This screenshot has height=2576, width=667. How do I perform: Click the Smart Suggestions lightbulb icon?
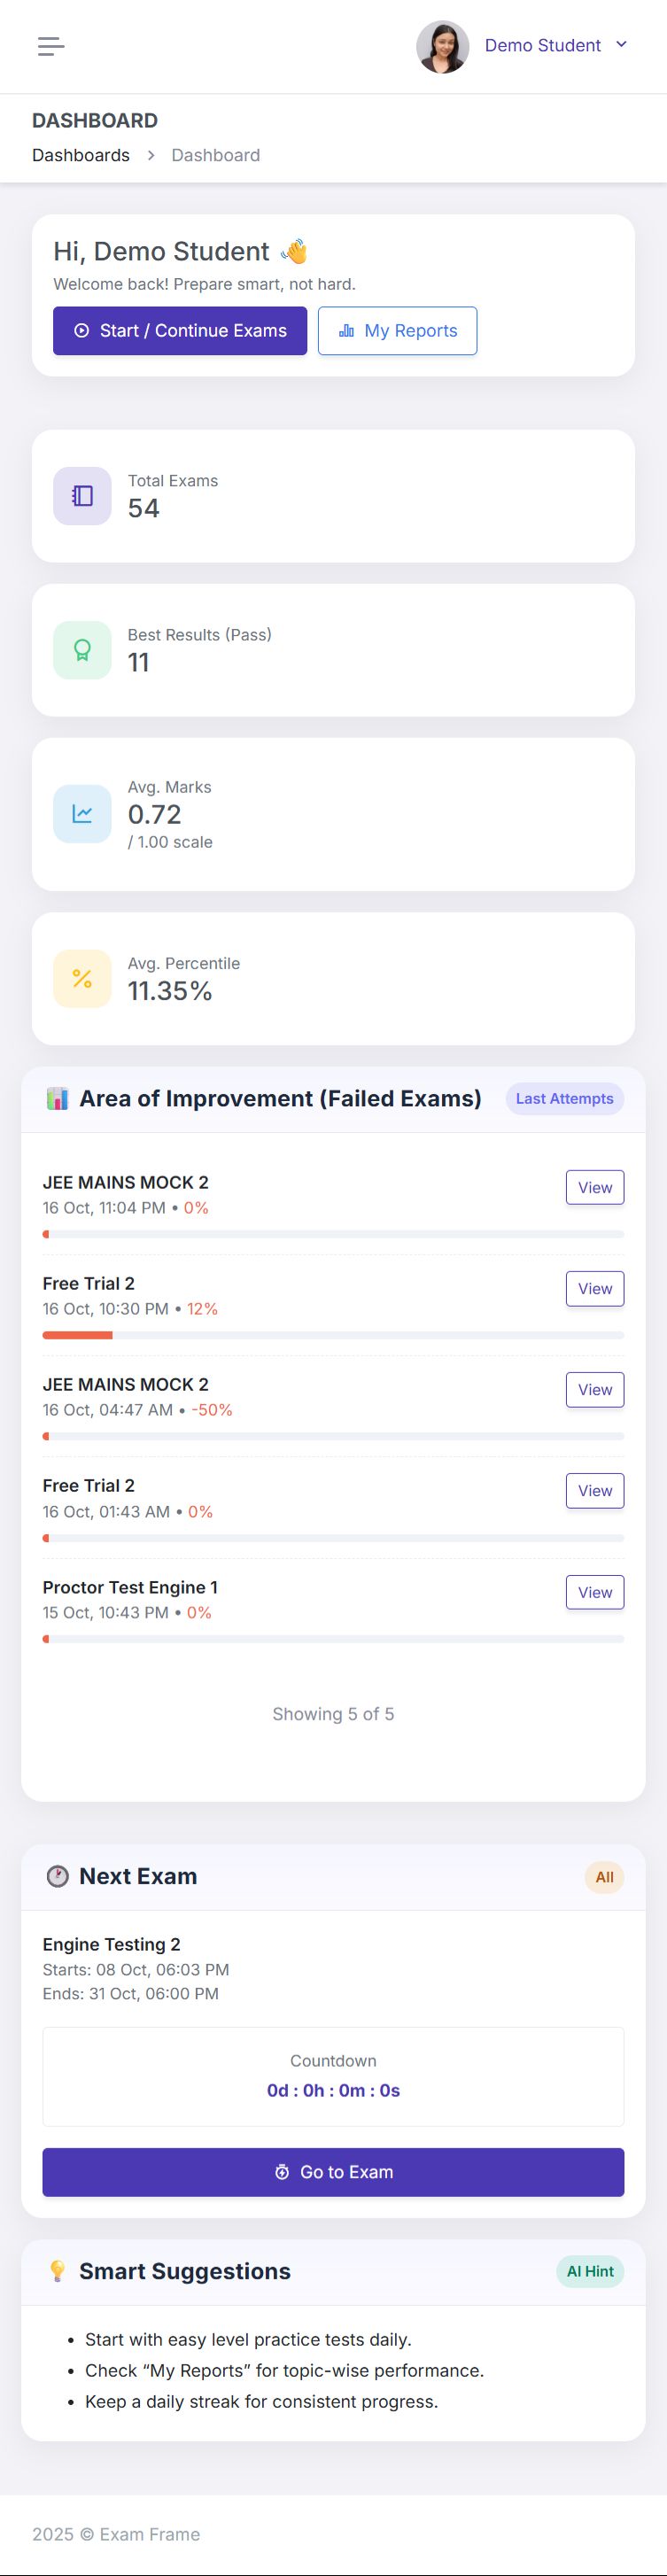[x=58, y=2271]
